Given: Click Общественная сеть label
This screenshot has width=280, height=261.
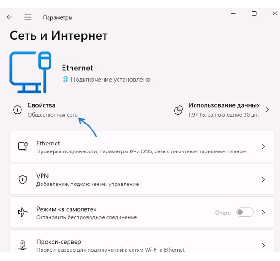Looking at the screenshot, I should pyautogui.click(x=53, y=115).
